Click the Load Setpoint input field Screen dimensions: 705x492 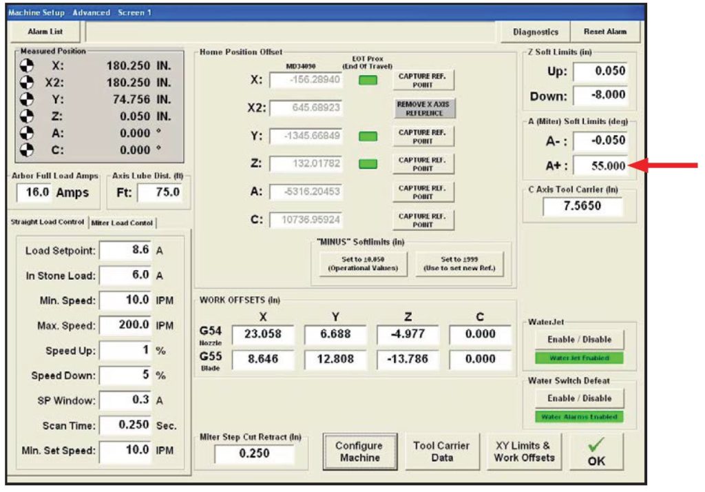click(126, 251)
